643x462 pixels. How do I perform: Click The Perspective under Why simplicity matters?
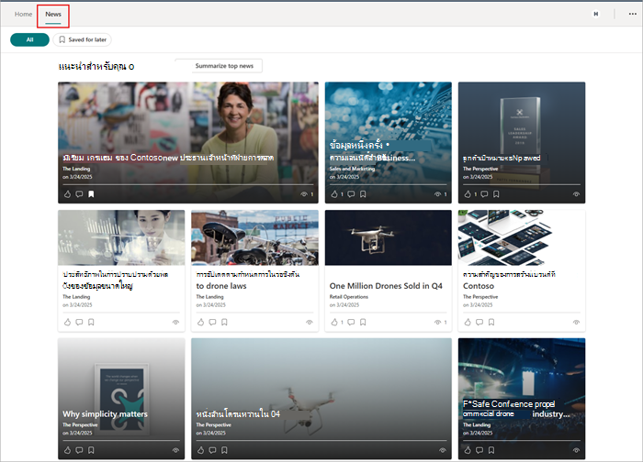80,424
